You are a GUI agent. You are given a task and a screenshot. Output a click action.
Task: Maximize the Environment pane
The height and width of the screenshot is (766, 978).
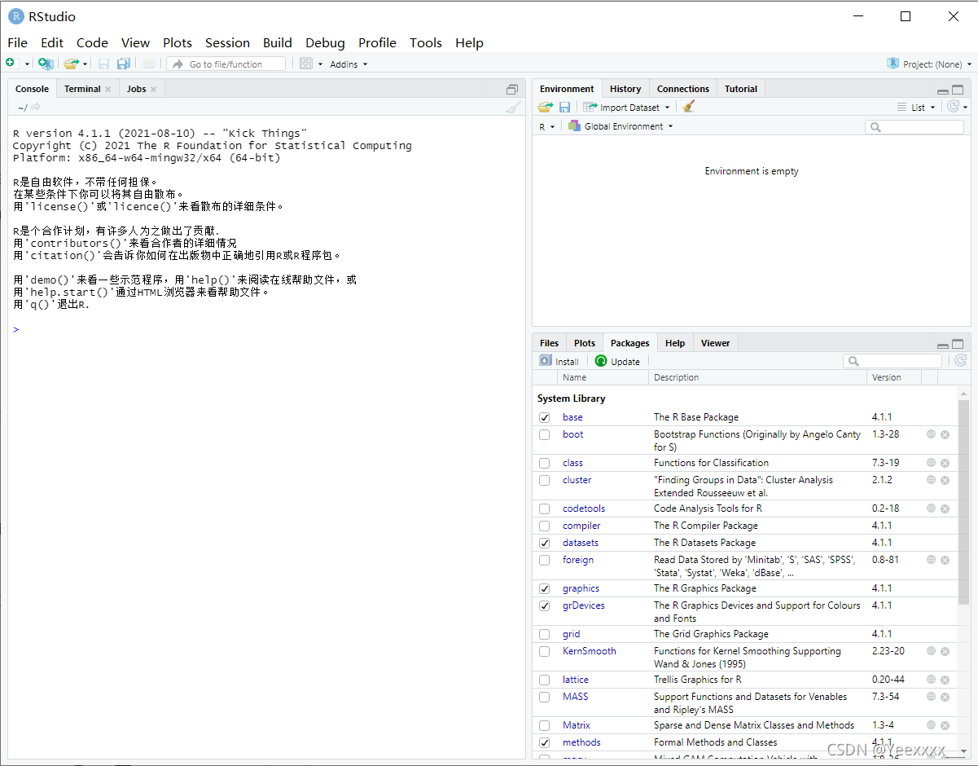pyautogui.click(x=958, y=90)
